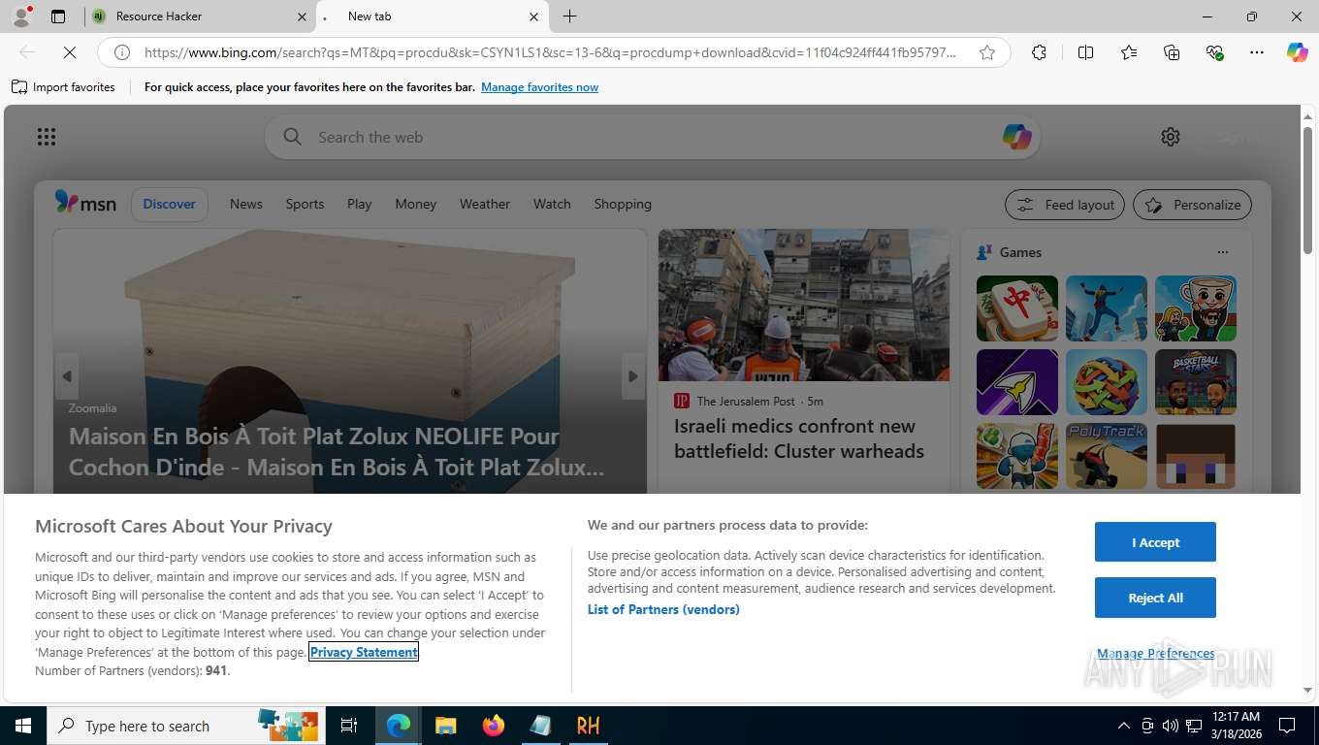Open the Collections icon
Image resolution: width=1319 pixels, height=745 pixels.
1172,52
